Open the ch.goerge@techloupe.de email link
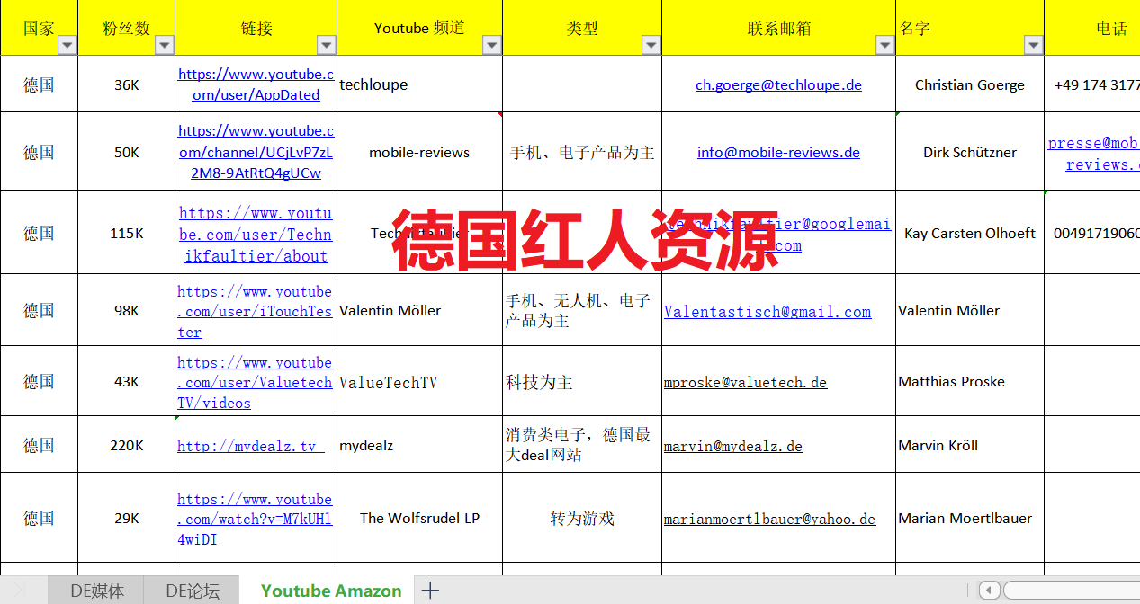1140x604 pixels. (x=778, y=84)
